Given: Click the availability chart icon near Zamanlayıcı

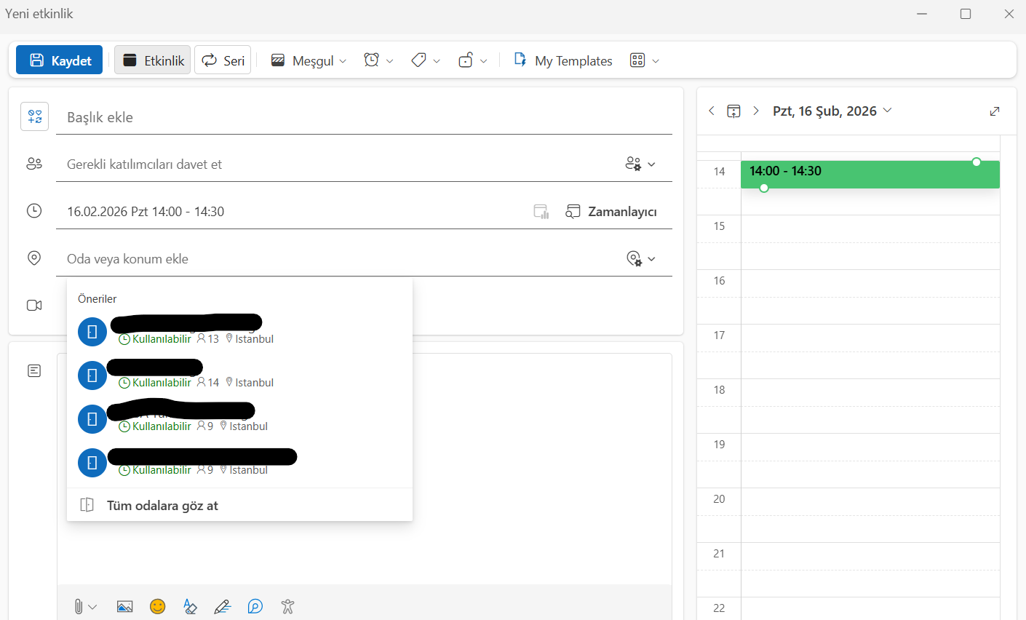Looking at the screenshot, I should 541,212.
